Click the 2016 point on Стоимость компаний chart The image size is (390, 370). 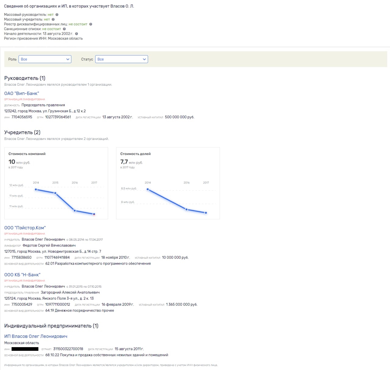75,211
